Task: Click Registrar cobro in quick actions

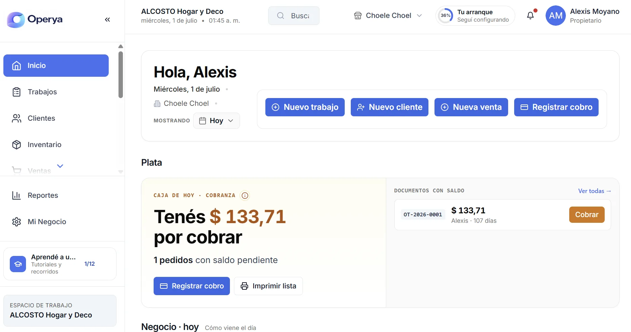Action: pyautogui.click(x=556, y=107)
